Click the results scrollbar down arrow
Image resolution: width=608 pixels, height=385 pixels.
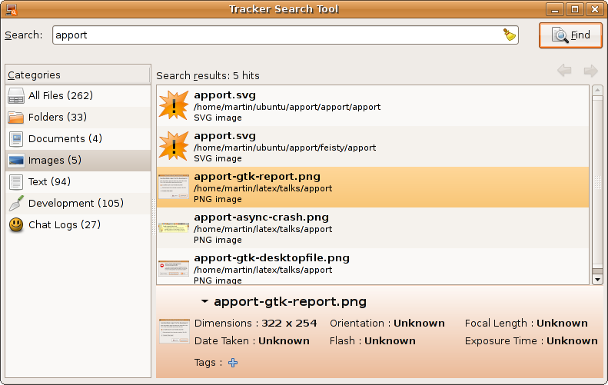click(x=598, y=280)
